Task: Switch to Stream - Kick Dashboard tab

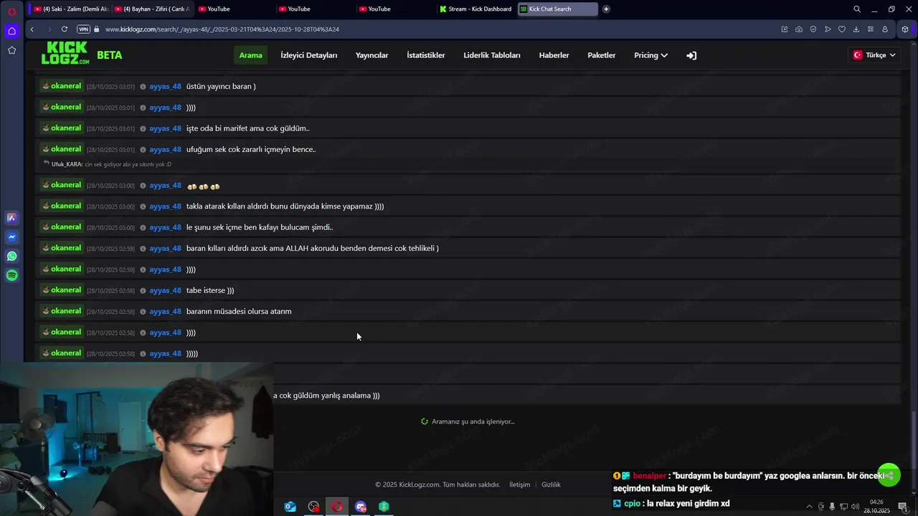Action: click(476, 9)
